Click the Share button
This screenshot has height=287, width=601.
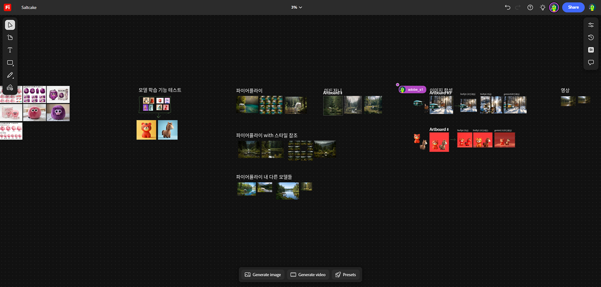click(x=573, y=7)
